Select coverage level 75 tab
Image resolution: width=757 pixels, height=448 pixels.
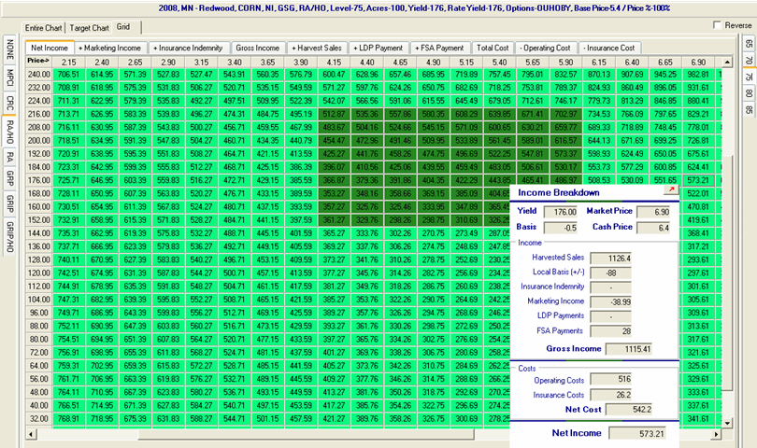[x=749, y=77]
